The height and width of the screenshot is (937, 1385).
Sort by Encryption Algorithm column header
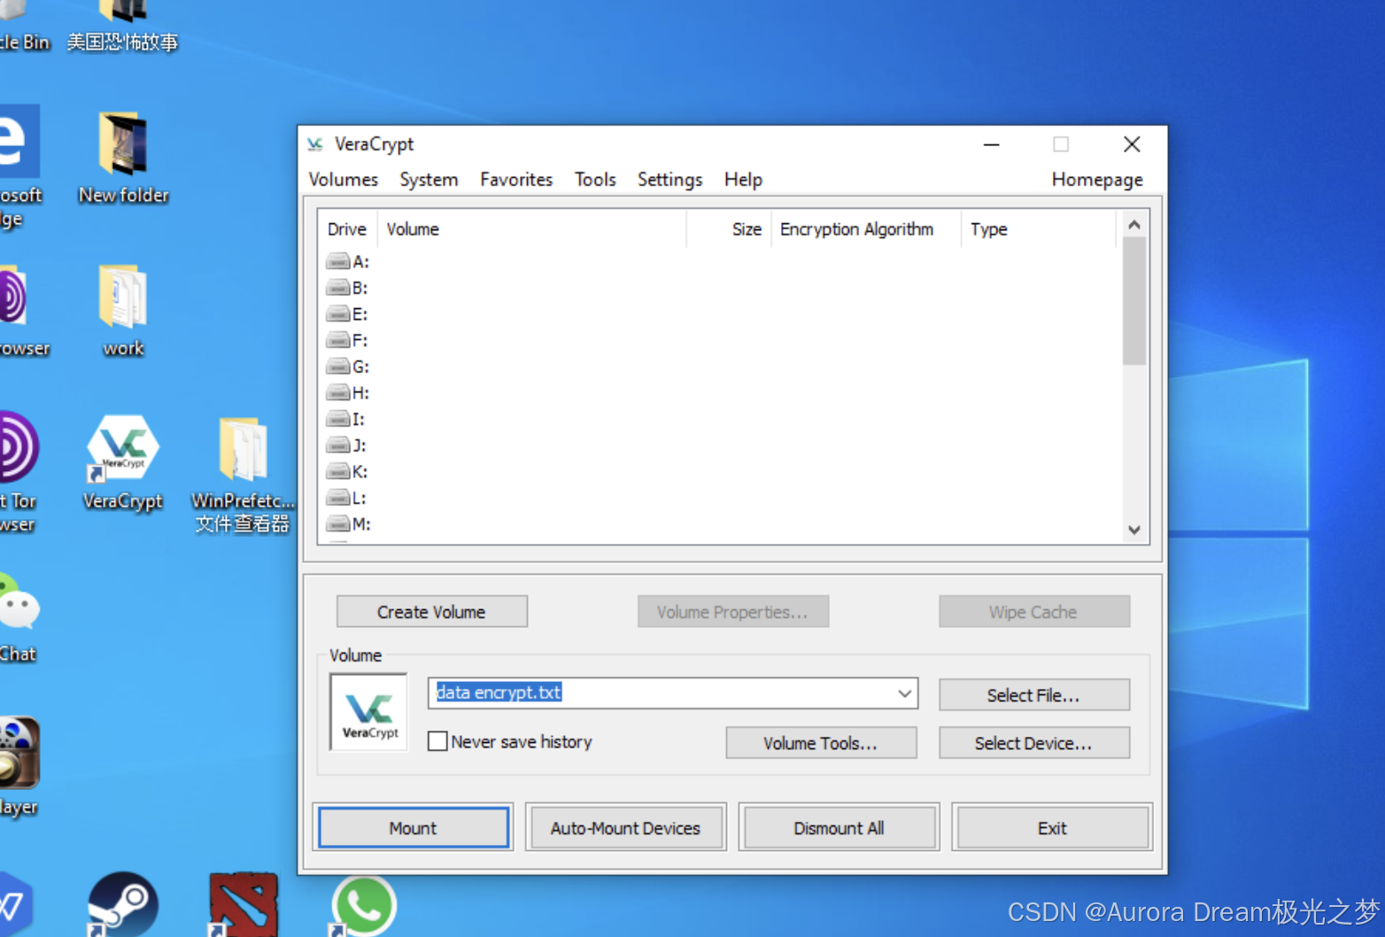pos(866,229)
